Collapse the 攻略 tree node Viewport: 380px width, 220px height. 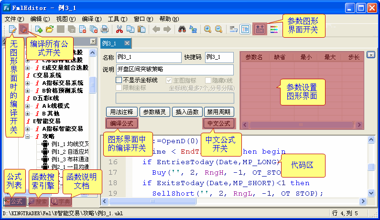pyautogui.click(x=28, y=136)
